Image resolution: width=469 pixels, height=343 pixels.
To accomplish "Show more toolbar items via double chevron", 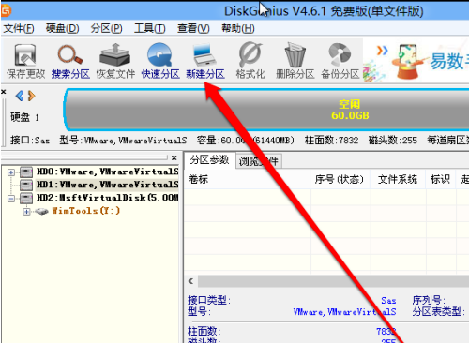I will [x=382, y=51].
